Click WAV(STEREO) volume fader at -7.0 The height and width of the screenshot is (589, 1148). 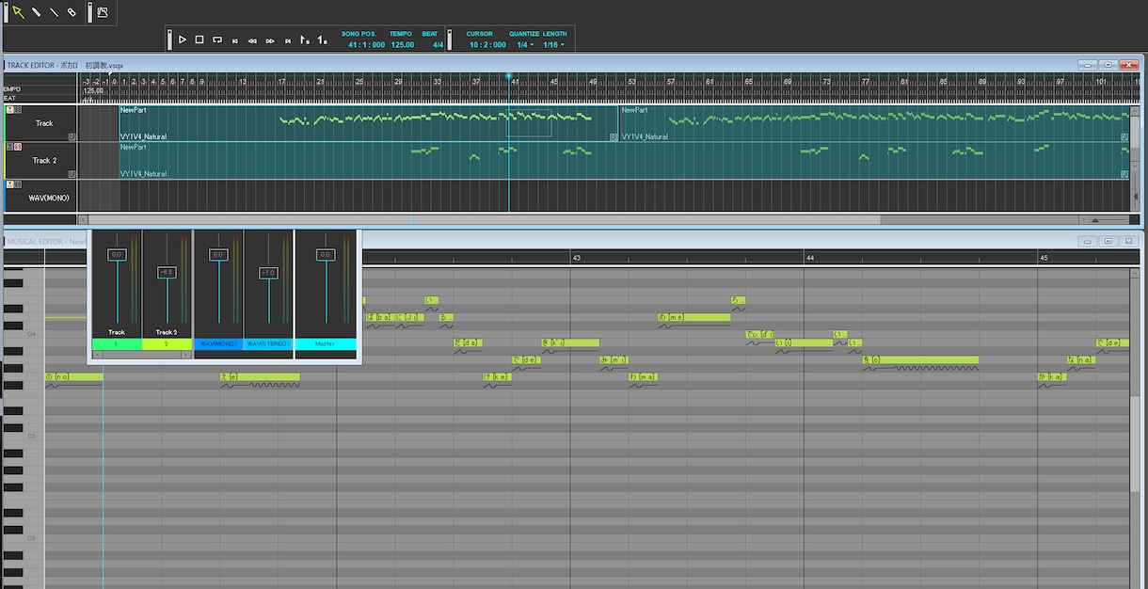pyautogui.click(x=268, y=274)
